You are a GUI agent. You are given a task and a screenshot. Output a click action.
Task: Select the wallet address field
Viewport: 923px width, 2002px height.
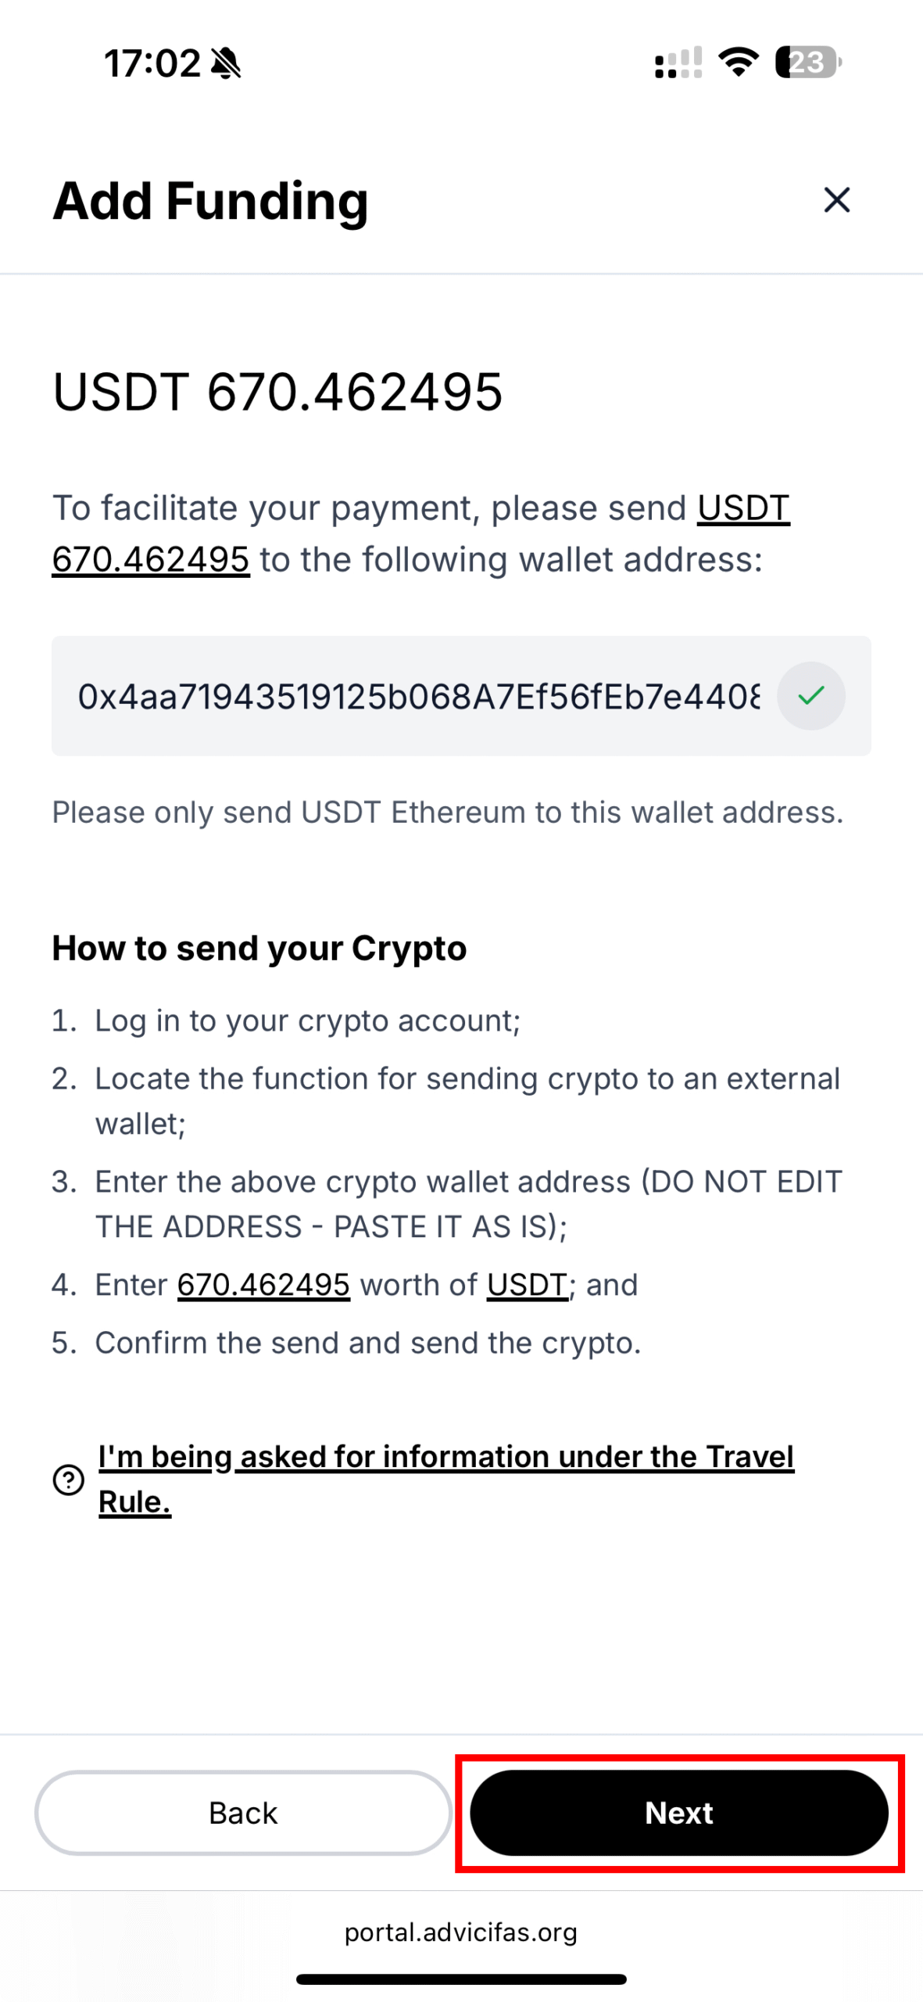coord(418,696)
